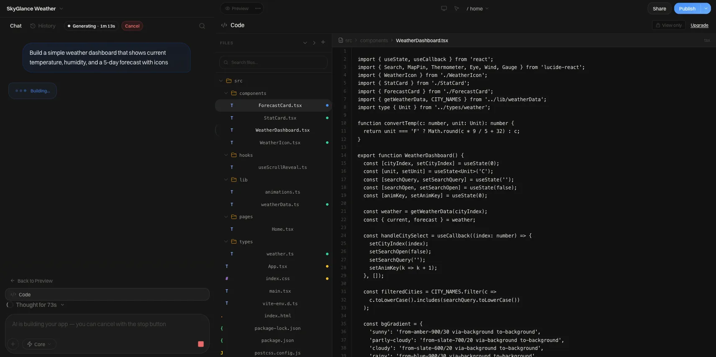Open the / home route dropdown
Viewport: 716px width, 357px height.
click(x=477, y=8)
